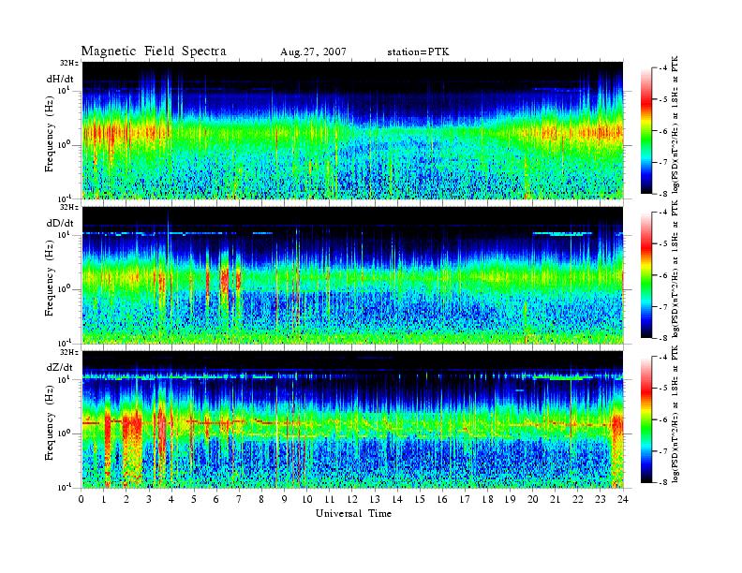Click the "-8" tick on dH/dt color bar
The width and height of the screenshot is (742, 573).
pos(662,194)
